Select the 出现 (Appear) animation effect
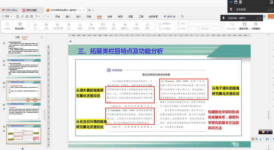Image resolution: width=274 pixels, height=150 pixels. point(46,26)
